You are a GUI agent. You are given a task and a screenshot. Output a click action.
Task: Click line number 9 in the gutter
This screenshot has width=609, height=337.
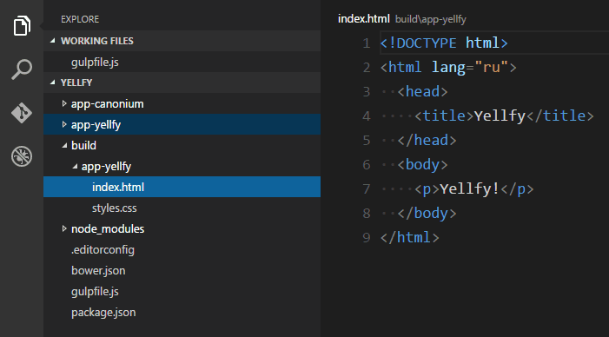(x=367, y=237)
